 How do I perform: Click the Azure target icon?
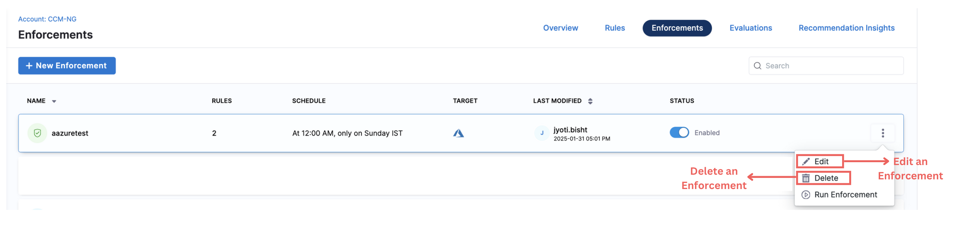pos(458,133)
